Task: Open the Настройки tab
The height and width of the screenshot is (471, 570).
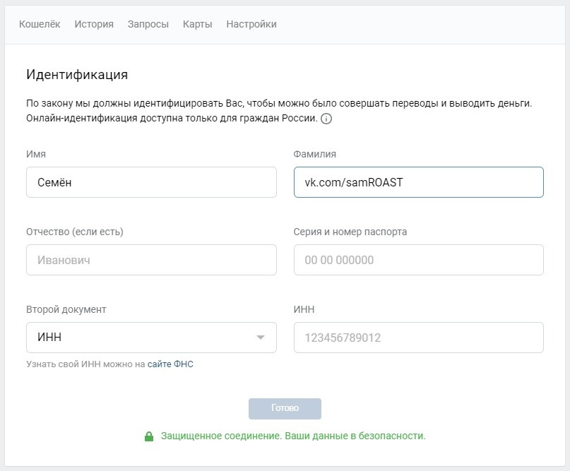Action: pyautogui.click(x=251, y=24)
